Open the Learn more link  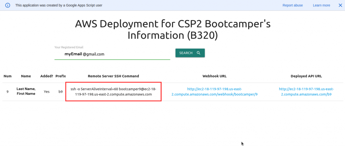[321, 5]
